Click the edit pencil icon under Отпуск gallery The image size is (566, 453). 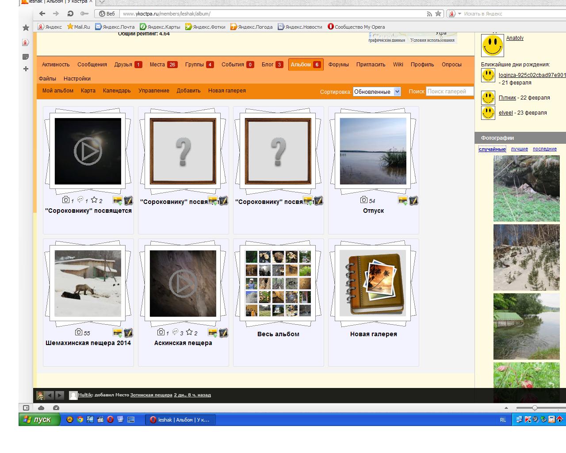[x=414, y=200]
